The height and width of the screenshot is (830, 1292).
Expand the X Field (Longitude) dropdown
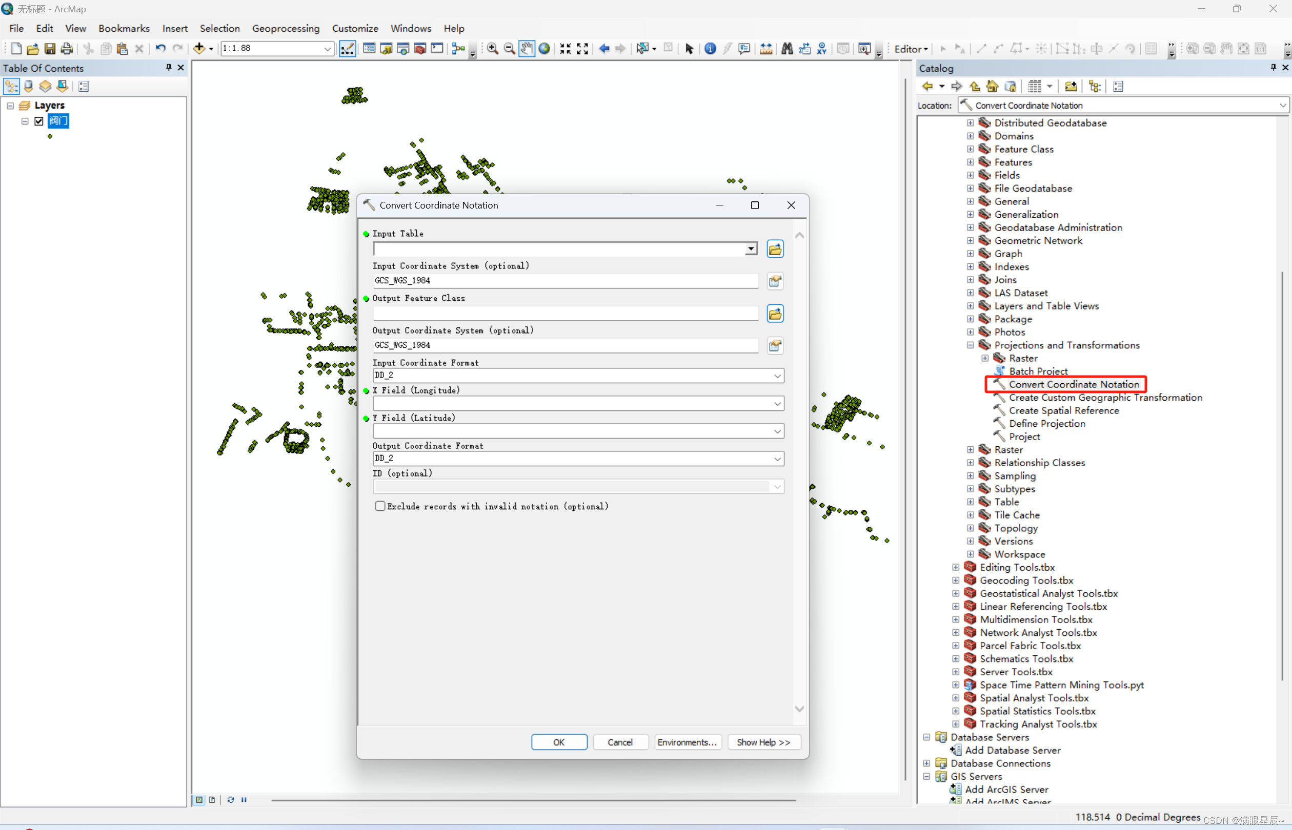pos(777,404)
